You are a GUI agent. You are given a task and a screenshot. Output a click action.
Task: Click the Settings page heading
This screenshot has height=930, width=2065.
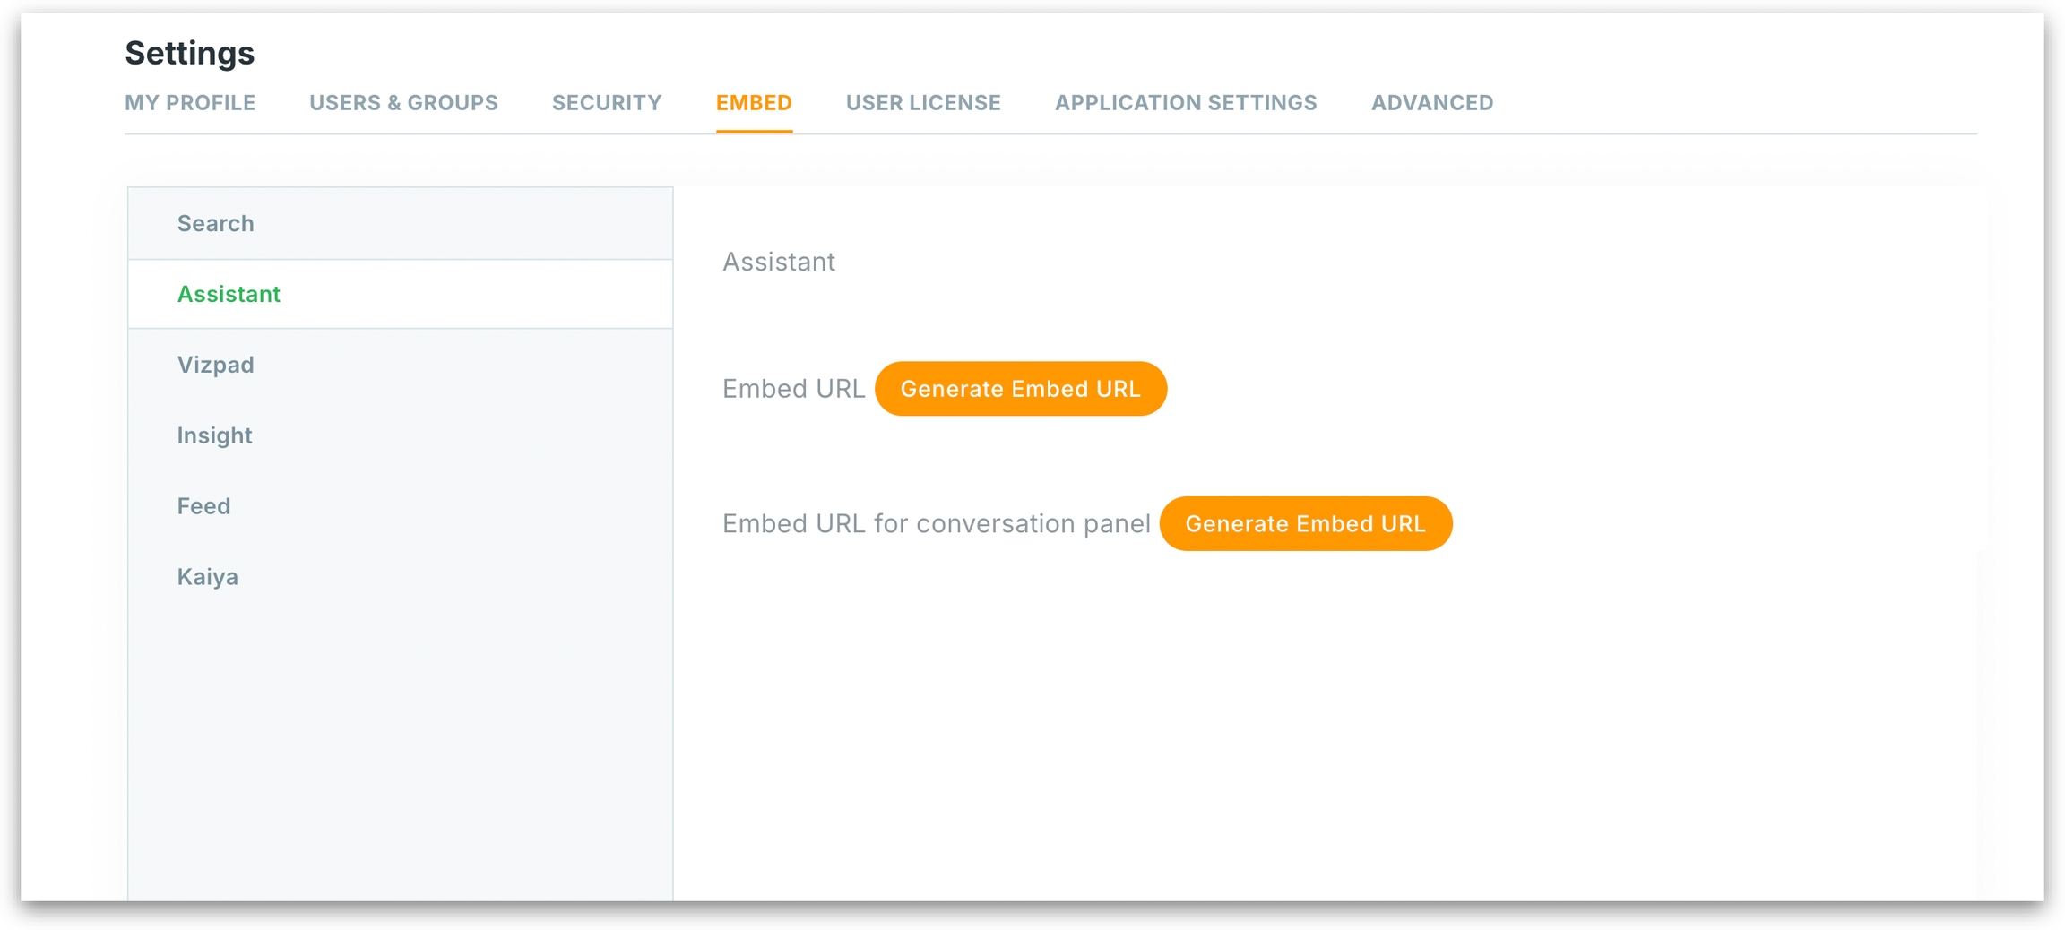pyautogui.click(x=190, y=53)
